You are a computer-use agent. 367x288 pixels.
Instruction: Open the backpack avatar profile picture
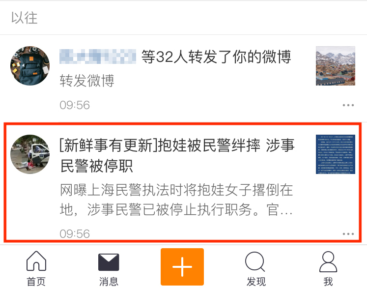(30, 66)
